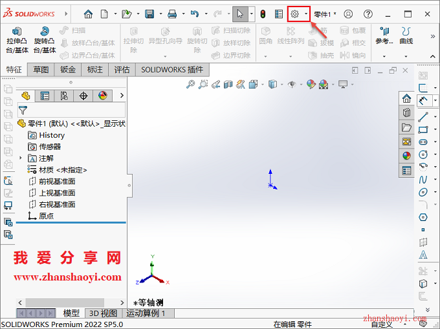440x329 pixels.
Task: Select the Spline sketch tool
Action: [x=423, y=179]
